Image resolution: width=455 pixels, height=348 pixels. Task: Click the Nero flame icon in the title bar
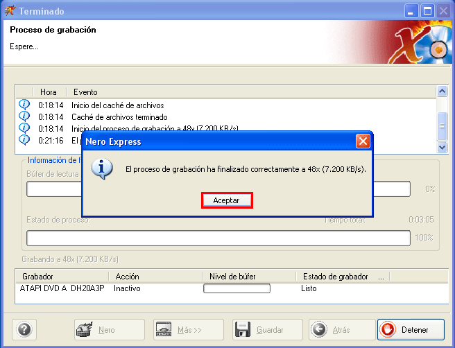[x=10, y=10]
